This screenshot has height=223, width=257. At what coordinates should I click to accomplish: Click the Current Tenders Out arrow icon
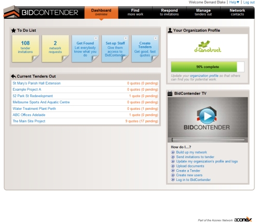pos(13,76)
